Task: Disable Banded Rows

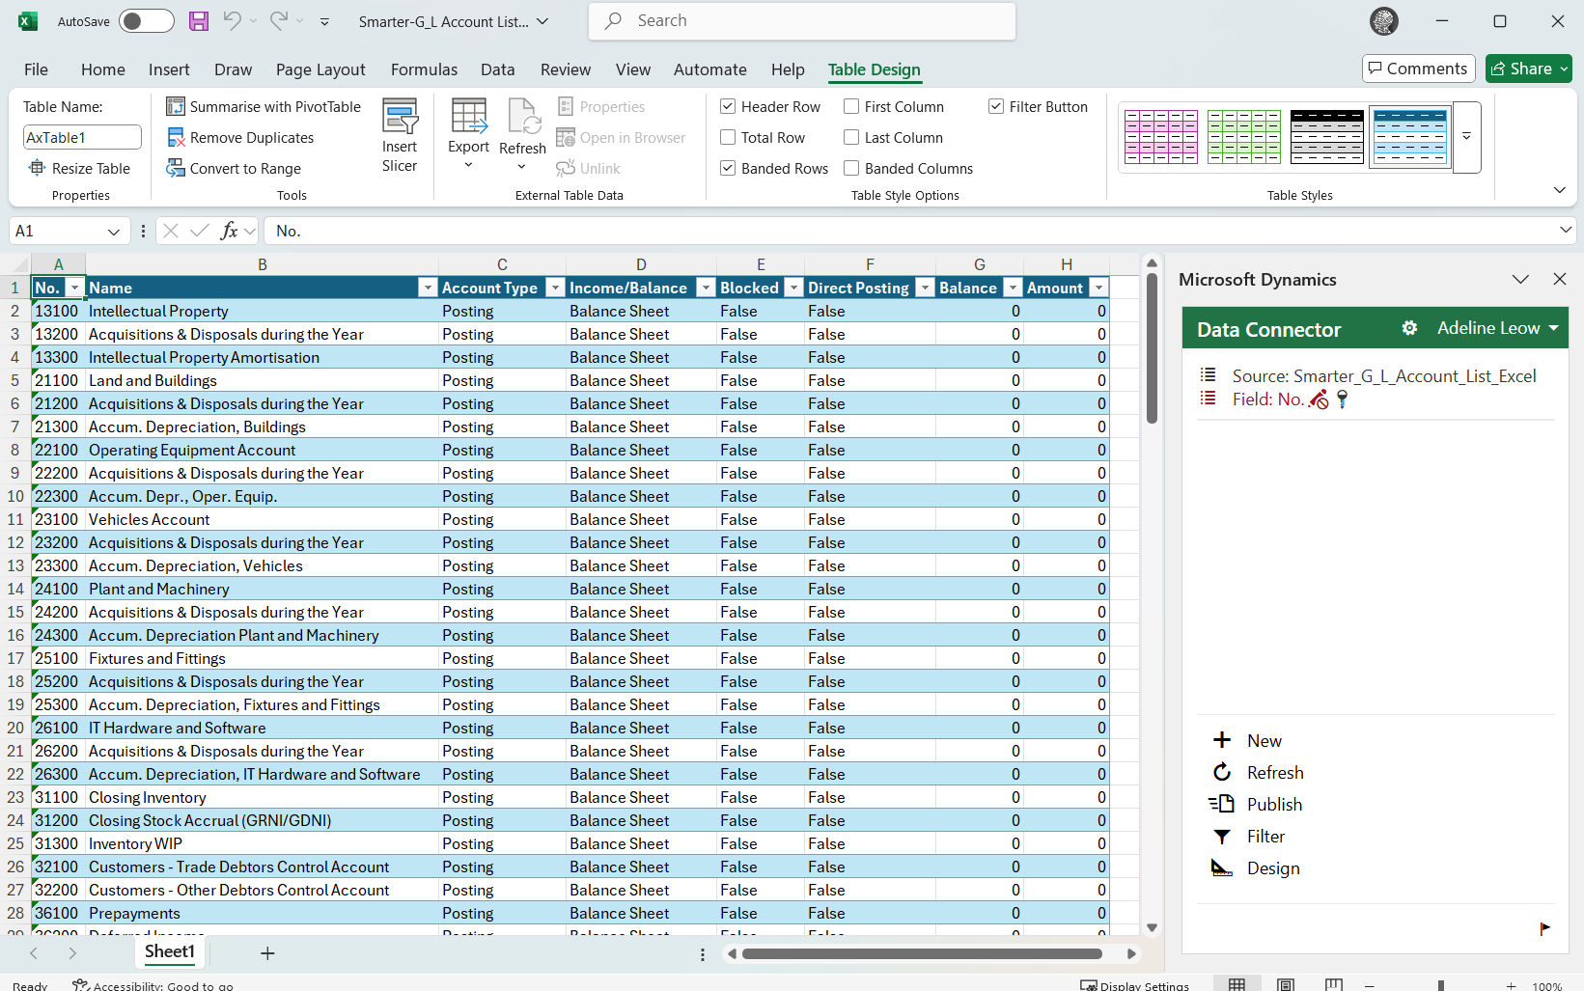Action: click(728, 169)
